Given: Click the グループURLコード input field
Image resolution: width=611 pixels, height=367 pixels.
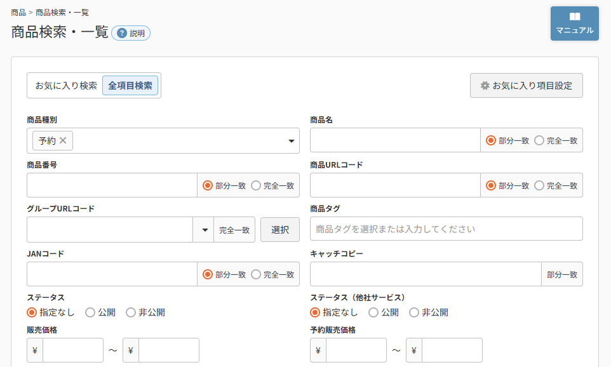Looking at the screenshot, I should pos(110,230).
